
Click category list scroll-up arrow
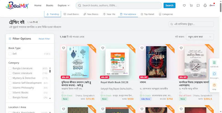[x=50, y=68]
